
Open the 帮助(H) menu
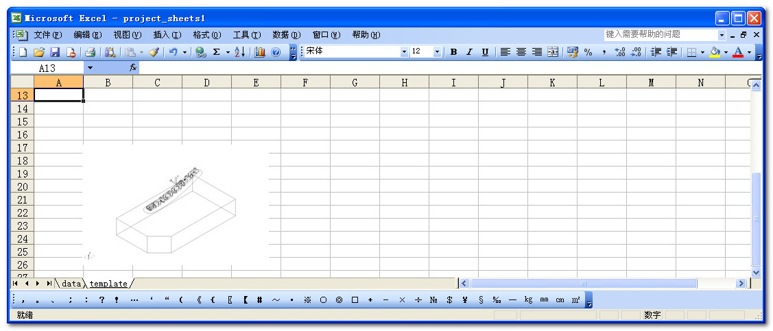[x=366, y=35]
